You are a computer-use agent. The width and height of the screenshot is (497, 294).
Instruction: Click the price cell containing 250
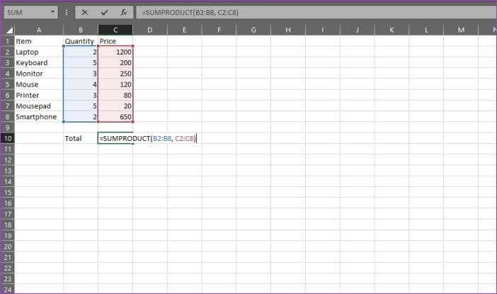pos(115,73)
